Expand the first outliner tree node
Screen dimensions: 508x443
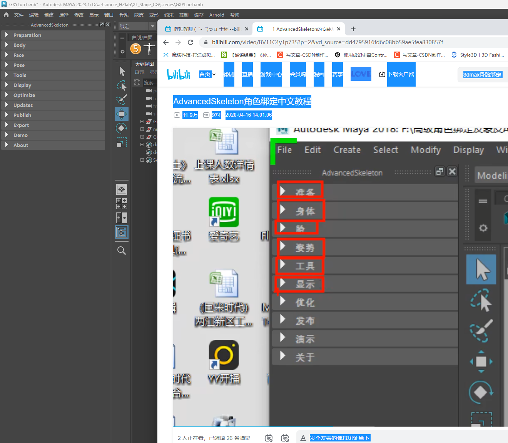pyautogui.click(x=142, y=122)
